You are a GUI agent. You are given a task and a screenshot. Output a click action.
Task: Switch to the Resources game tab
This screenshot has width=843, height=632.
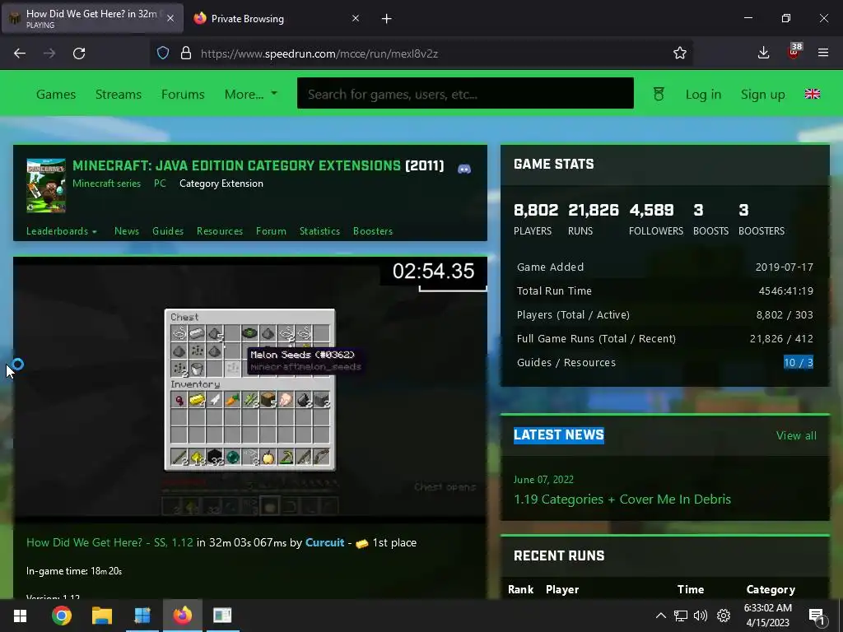(219, 231)
